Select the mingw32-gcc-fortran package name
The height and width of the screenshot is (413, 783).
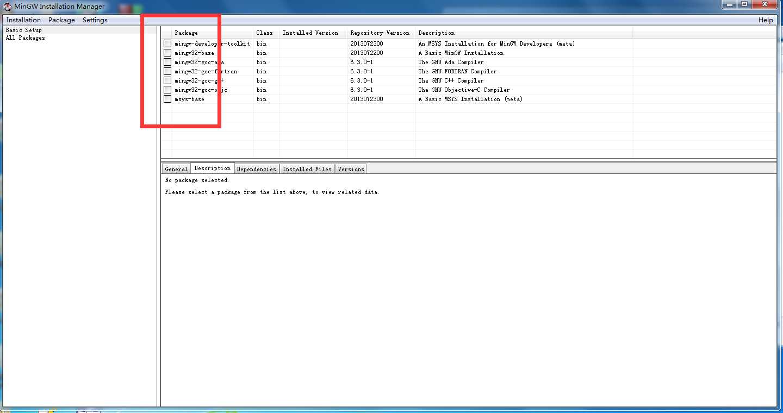click(x=206, y=71)
